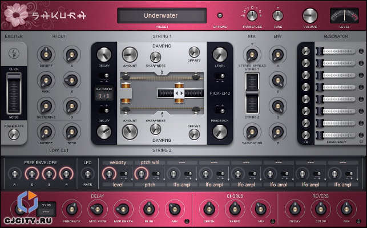Enable the Reverb effect LED
The height and width of the screenshot is (228, 367).
click(x=358, y=221)
